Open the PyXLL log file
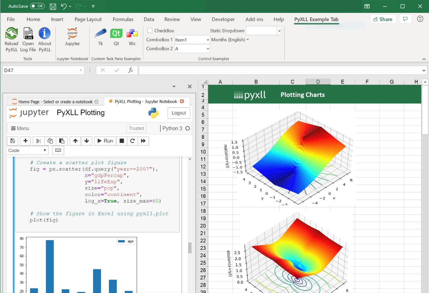The image size is (429, 293). 28,40
